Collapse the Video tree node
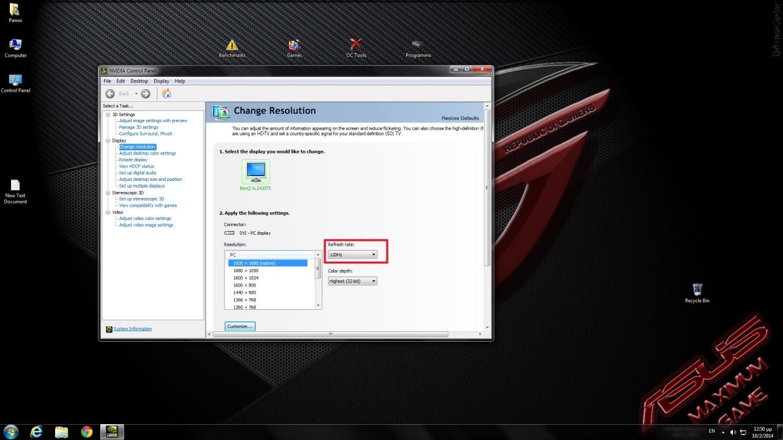Viewport: 783px width, 440px height. [108, 212]
